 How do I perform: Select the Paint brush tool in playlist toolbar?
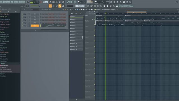[78, 10]
